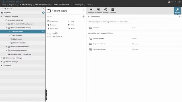Click the Create folder action
The height and width of the screenshot is (102, 182).
tap(53, 21)
